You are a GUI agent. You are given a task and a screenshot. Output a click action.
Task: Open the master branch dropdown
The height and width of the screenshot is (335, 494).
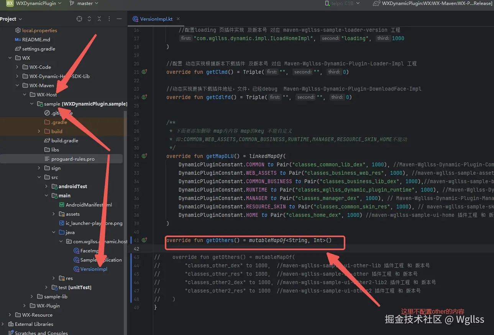pos(84,3)
